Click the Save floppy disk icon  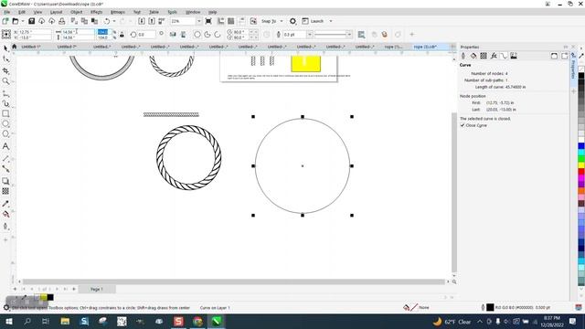32,21
